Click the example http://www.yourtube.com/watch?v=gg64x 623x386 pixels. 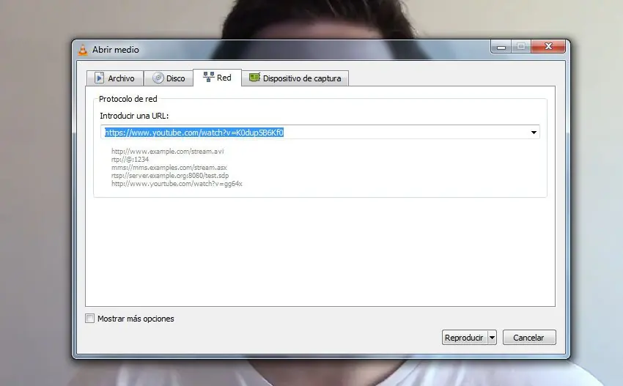177,184
